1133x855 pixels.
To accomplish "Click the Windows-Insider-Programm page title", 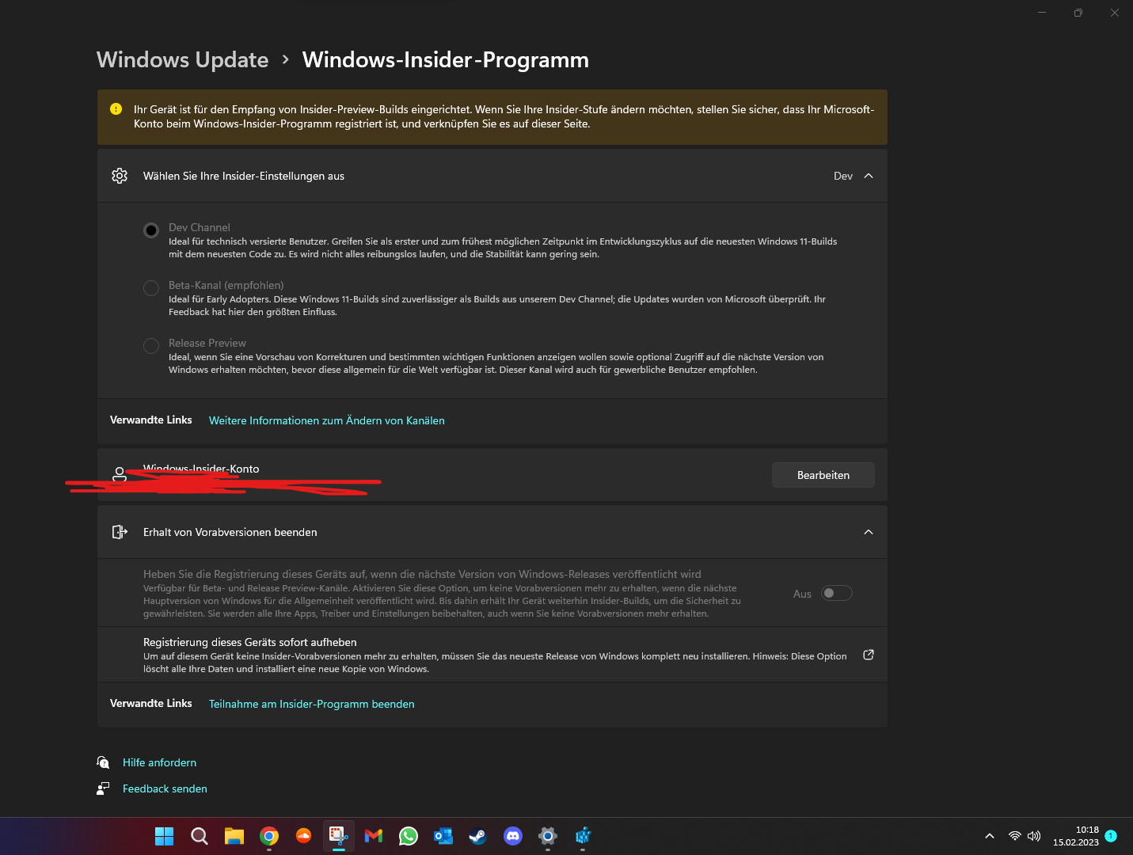I will tap(446, 60).
